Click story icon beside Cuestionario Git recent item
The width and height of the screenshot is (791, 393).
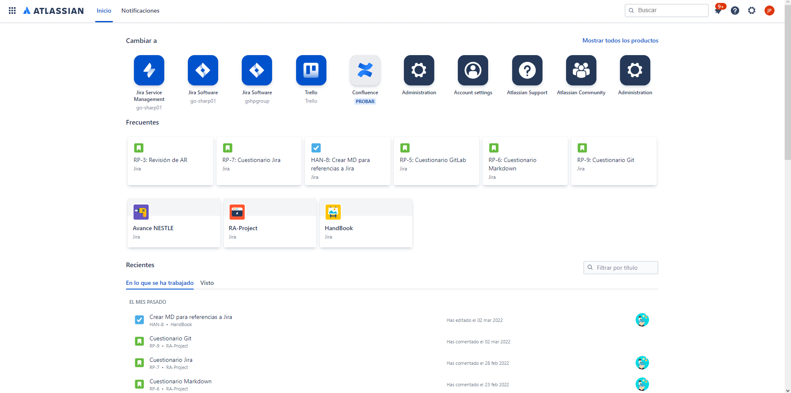[139, 341]
